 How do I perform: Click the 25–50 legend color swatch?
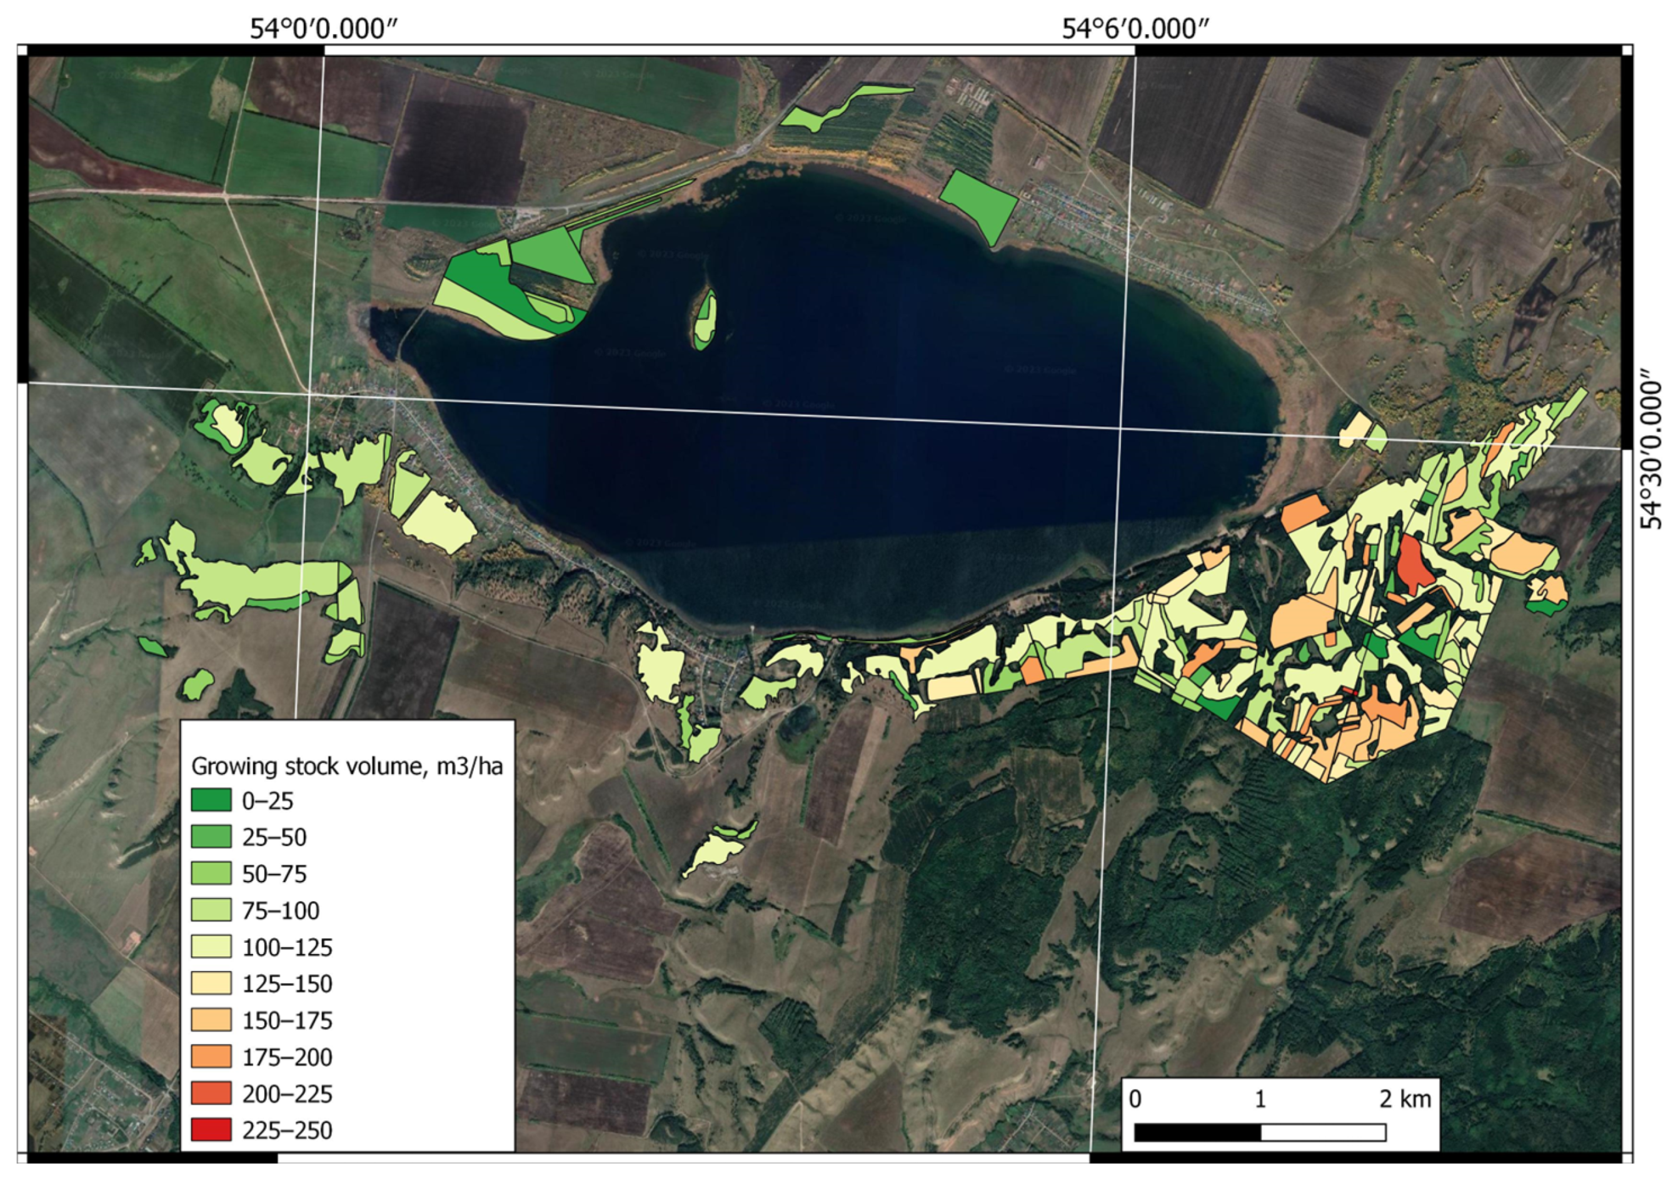tap(211, 837)
